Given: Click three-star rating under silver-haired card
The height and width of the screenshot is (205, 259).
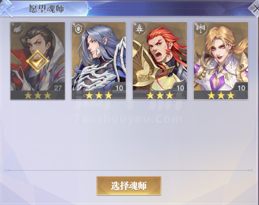Looking at the screenshot, I should click(x=99, y=95).
